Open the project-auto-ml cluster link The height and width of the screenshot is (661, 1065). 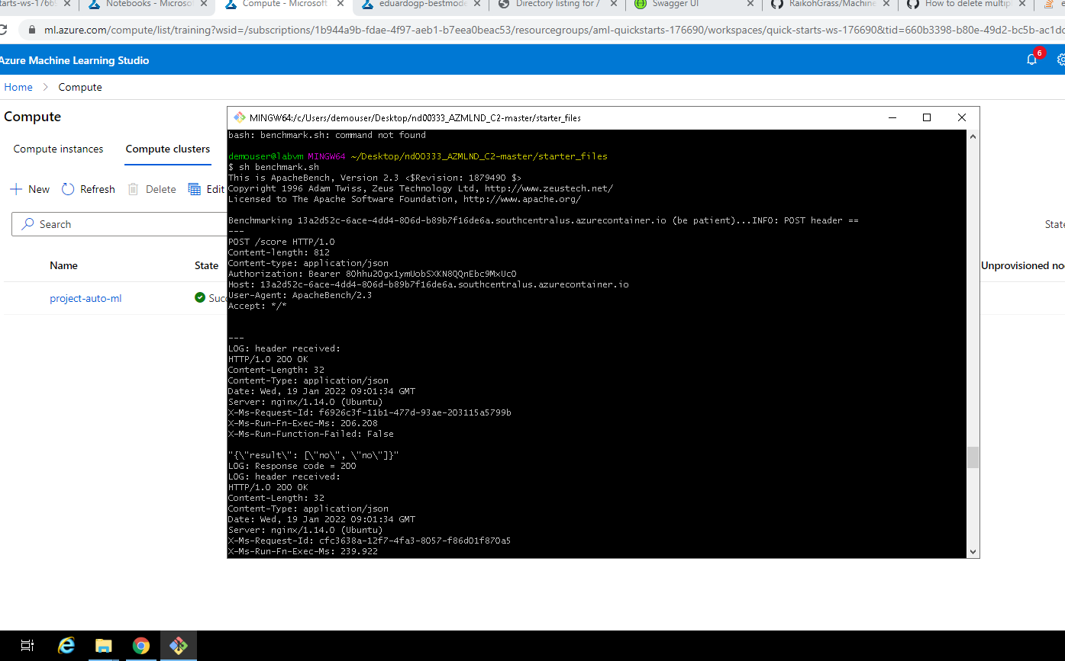[x=86, y=298]
